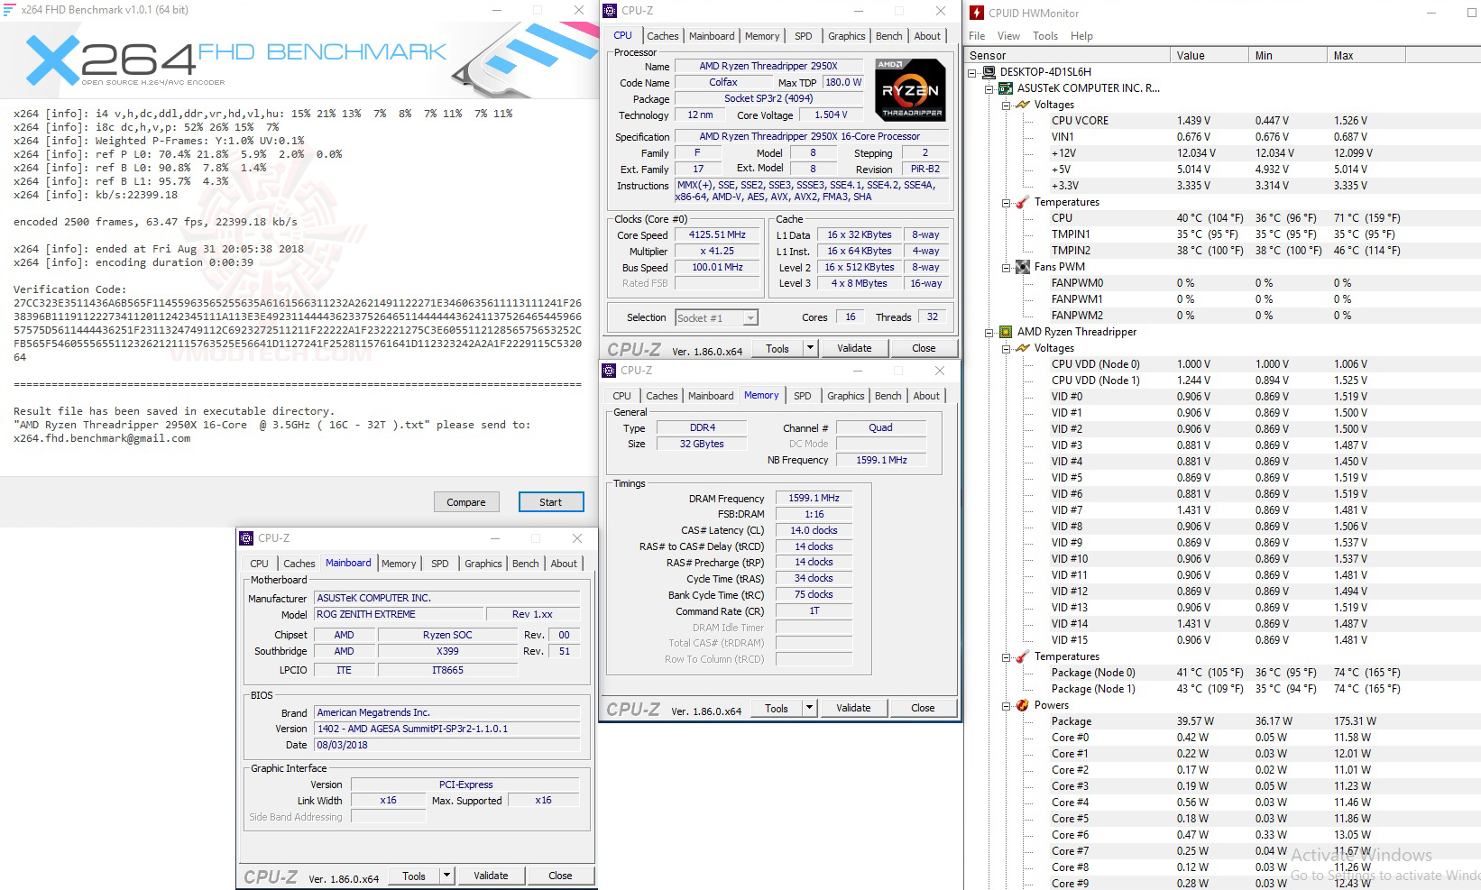Switch to the Graphics tab in the CPU-Z window showing the Mainboard tab
The image size is (1481, 890).
pyautogui.click(x=483, y=564)
